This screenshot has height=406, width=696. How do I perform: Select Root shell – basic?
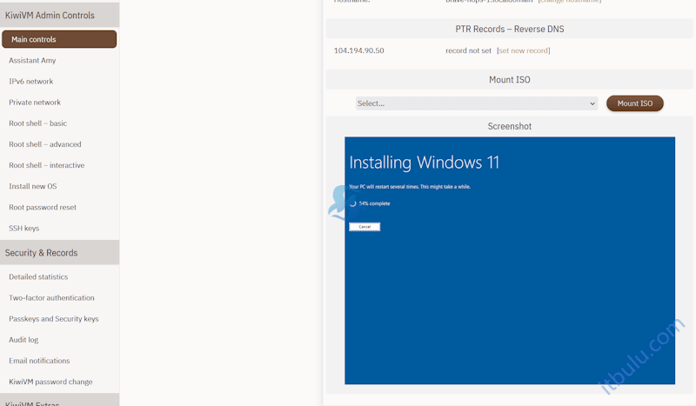pyautogui.click(x=37, y=123)
